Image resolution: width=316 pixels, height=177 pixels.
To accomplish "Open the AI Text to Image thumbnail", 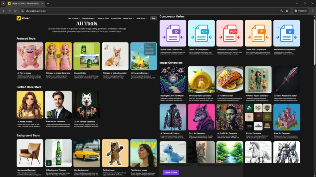I will pos(30,56).
